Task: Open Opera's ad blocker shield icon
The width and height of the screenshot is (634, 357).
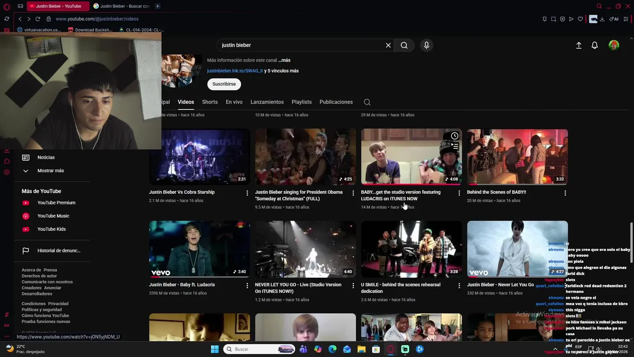Action: click(x=562, y=19)
